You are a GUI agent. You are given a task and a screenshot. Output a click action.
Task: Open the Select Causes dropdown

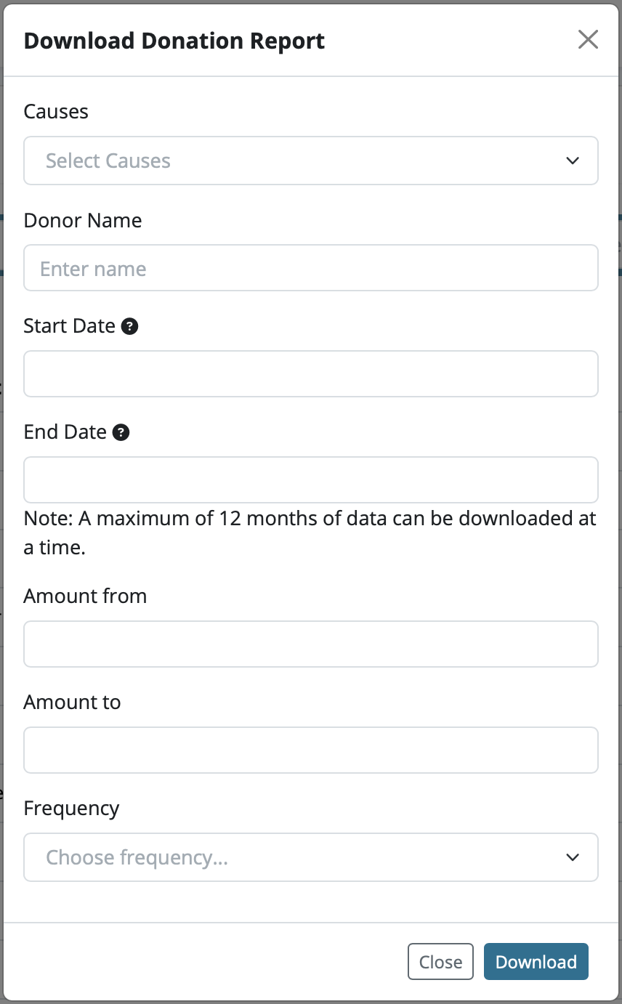click(311, 161)
